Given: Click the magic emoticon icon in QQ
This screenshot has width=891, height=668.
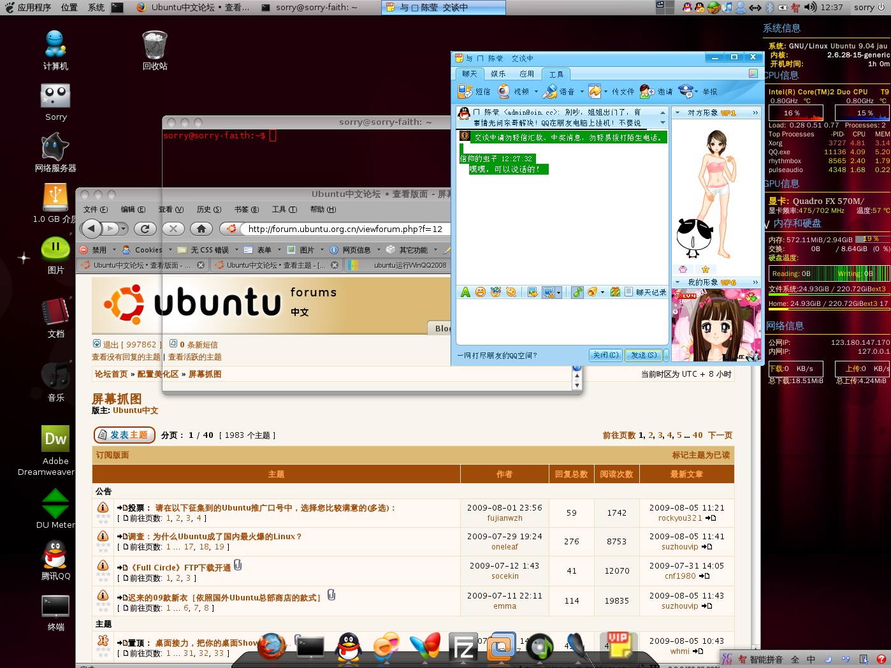Looking at the screenshot, I should tap(496, 292).
